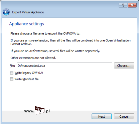The image size is (139, 124).
Task: Click the 'Export Virtual Appliance' title text
Action: [x=28, y=12]
